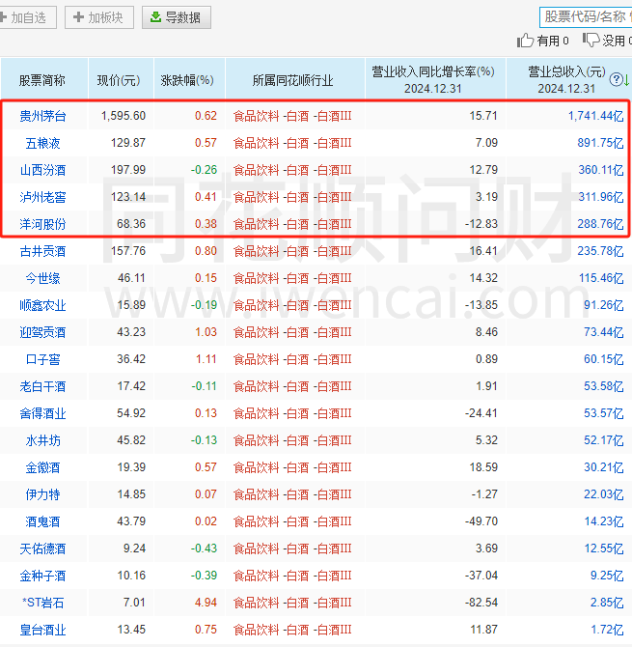The image size is (632, 647).
Task: Open the 古井贡酒 stock link
Action: [x=42, y=251]
